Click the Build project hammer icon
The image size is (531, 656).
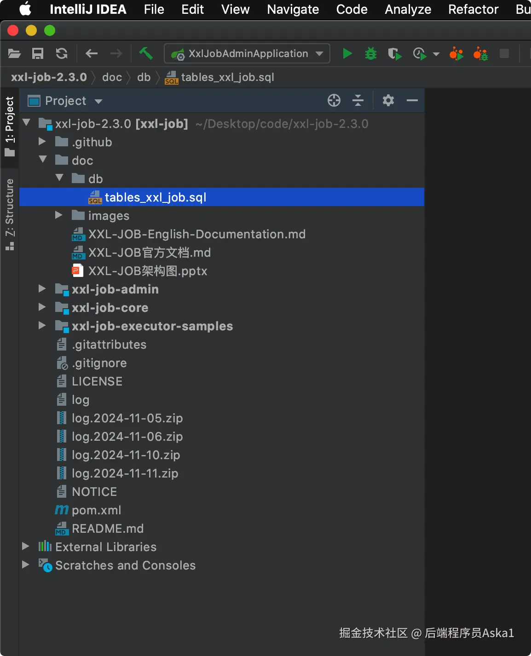(146, 53)
